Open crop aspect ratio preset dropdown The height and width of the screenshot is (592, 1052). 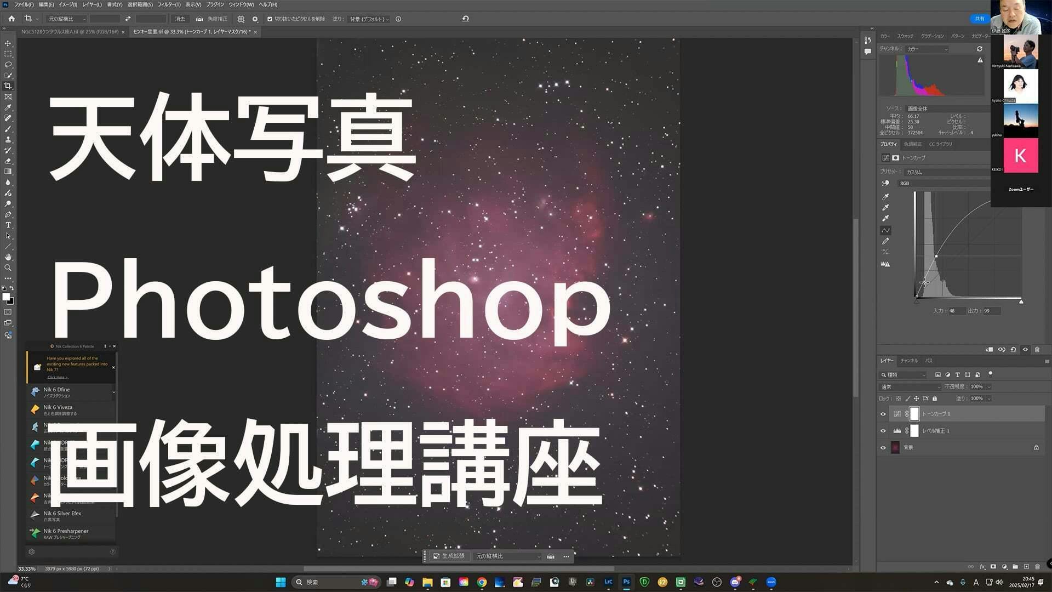point(66,19)
